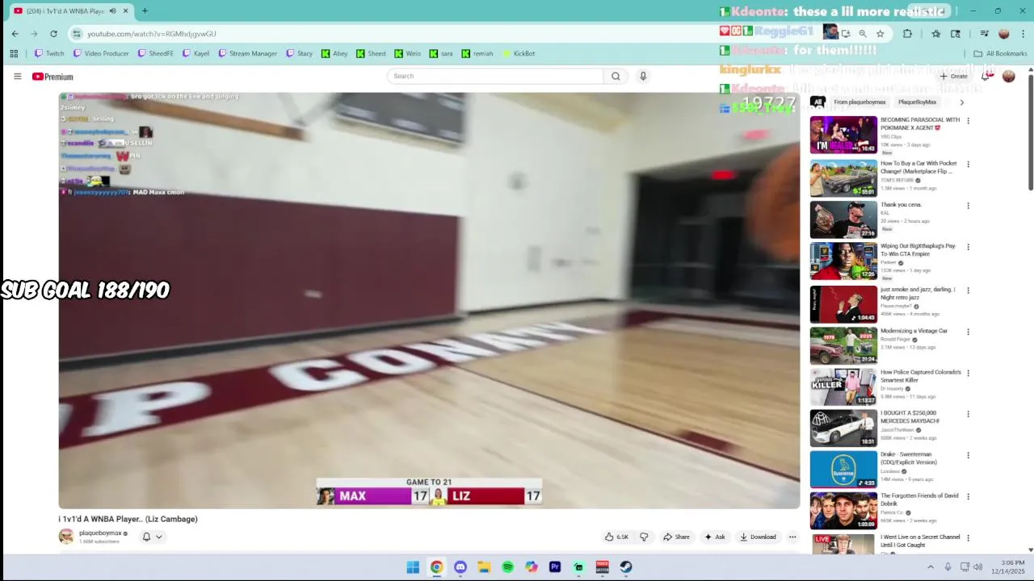Open options for 'Drake - Sweeterman' video
Image resolution: width=1034 pixels, height=581 pixels.
click(x=968, y=456)
